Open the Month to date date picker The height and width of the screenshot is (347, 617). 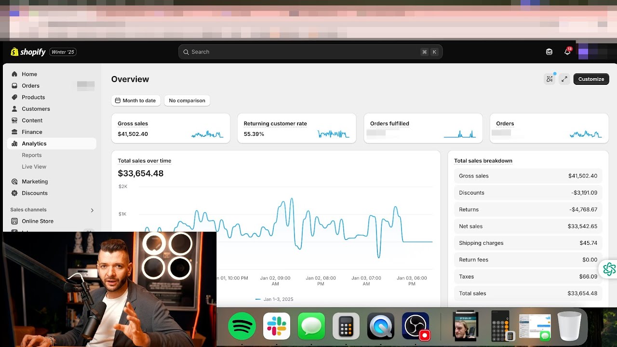135,101
